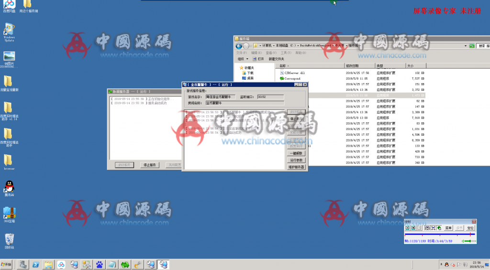Image resolution: width=490 pixels, height=270 pixels.
Task: Open the 360压缩 desktop shortcut
Action: pos(9,215)
